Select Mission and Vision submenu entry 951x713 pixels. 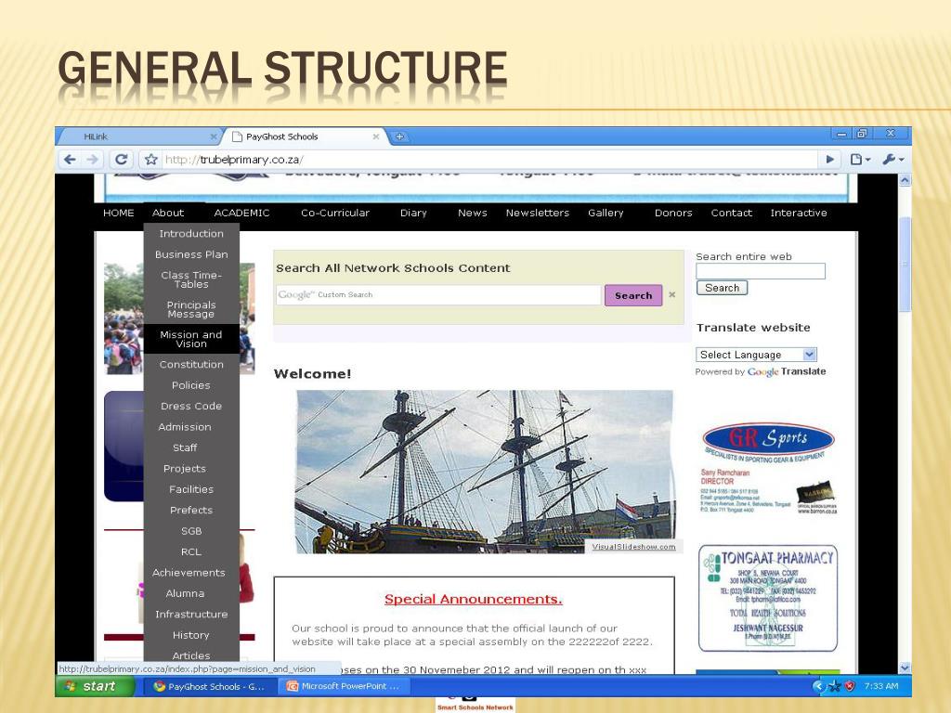pos(191,339)
